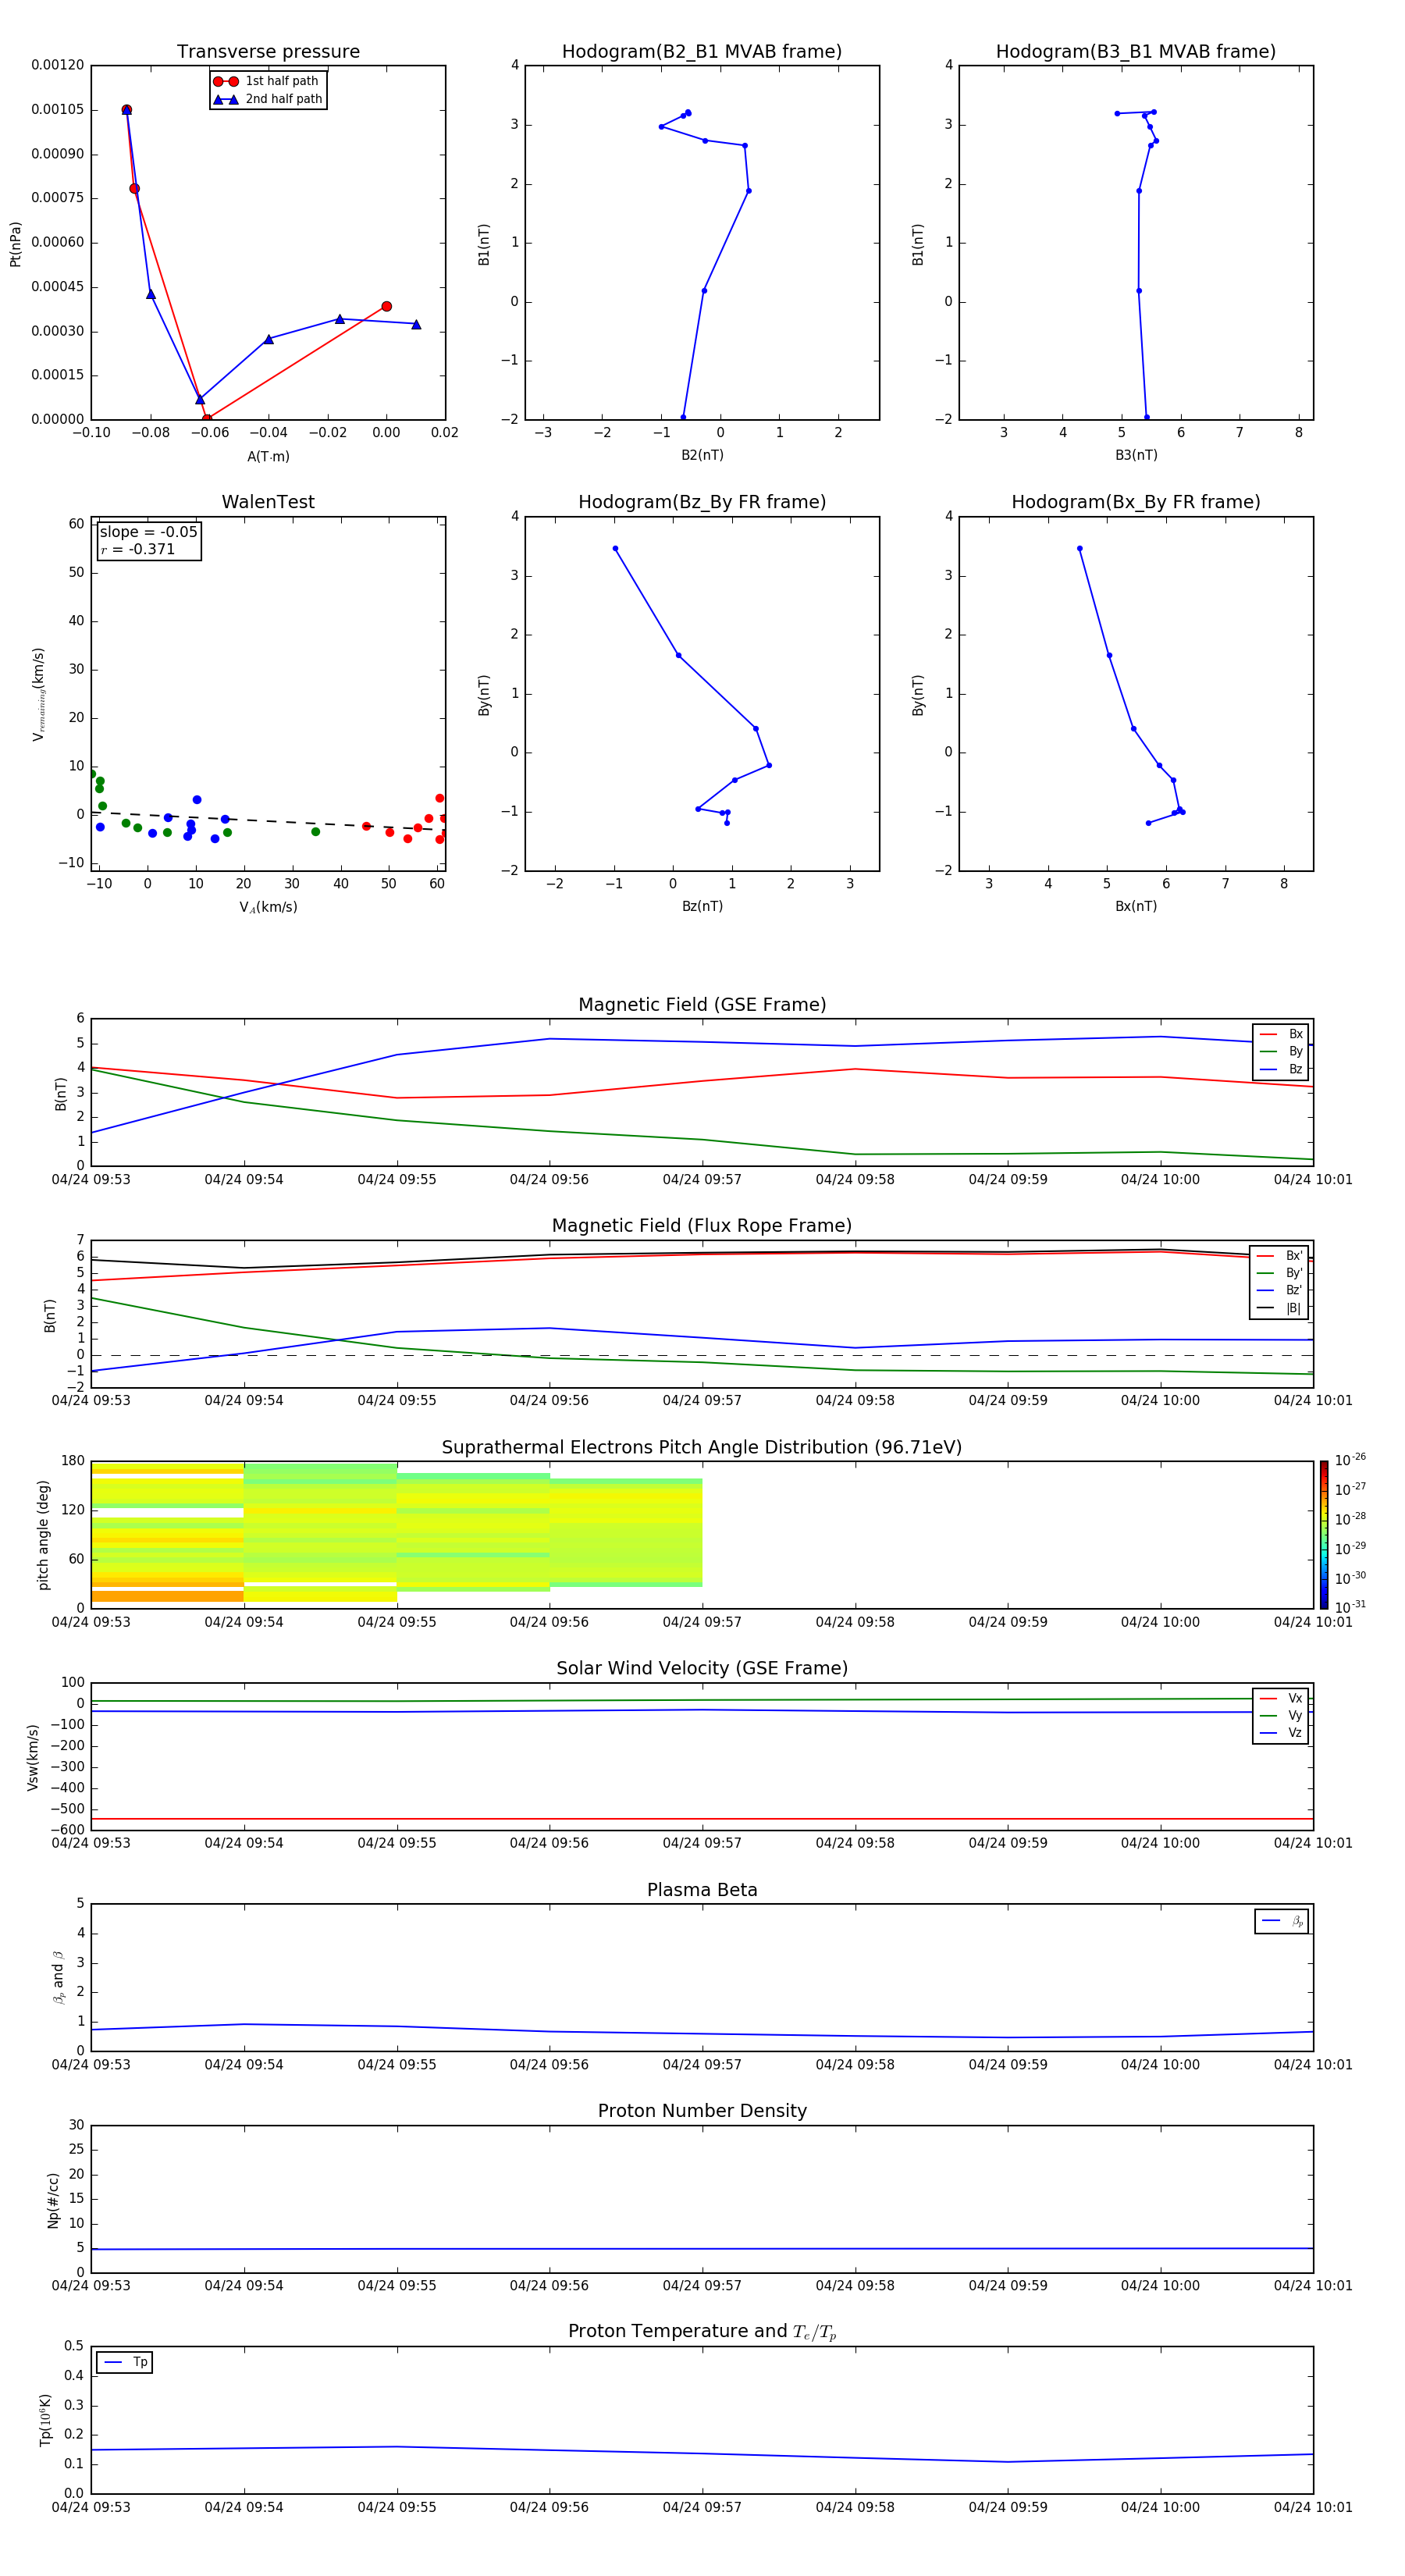Click the 'Vx' entry in velocity legend
The image size is (1405, 2576).
click(1281, 1698)
